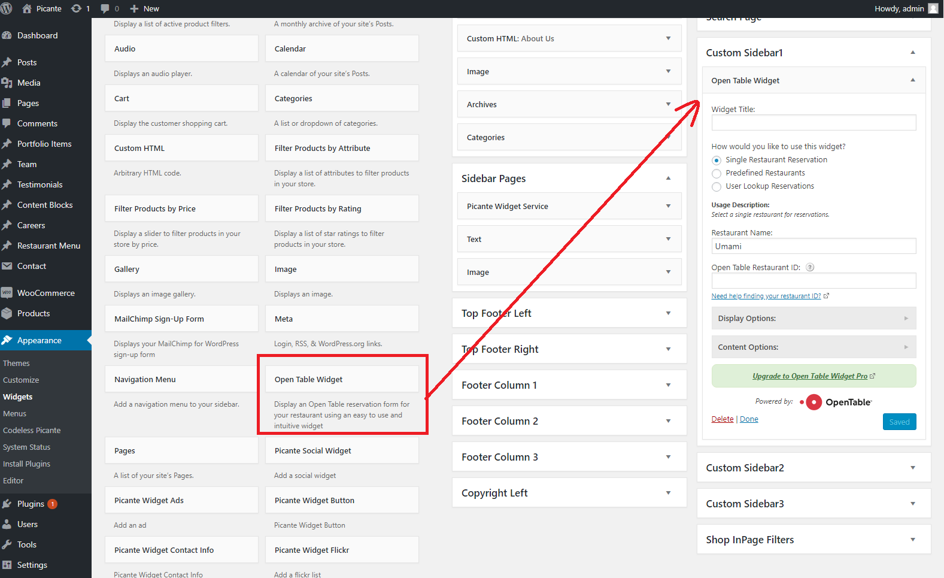Click the Portfolio Items pin icon
Image resolution: width=944 pixels, height=578 pixels.
click(7, 144)
